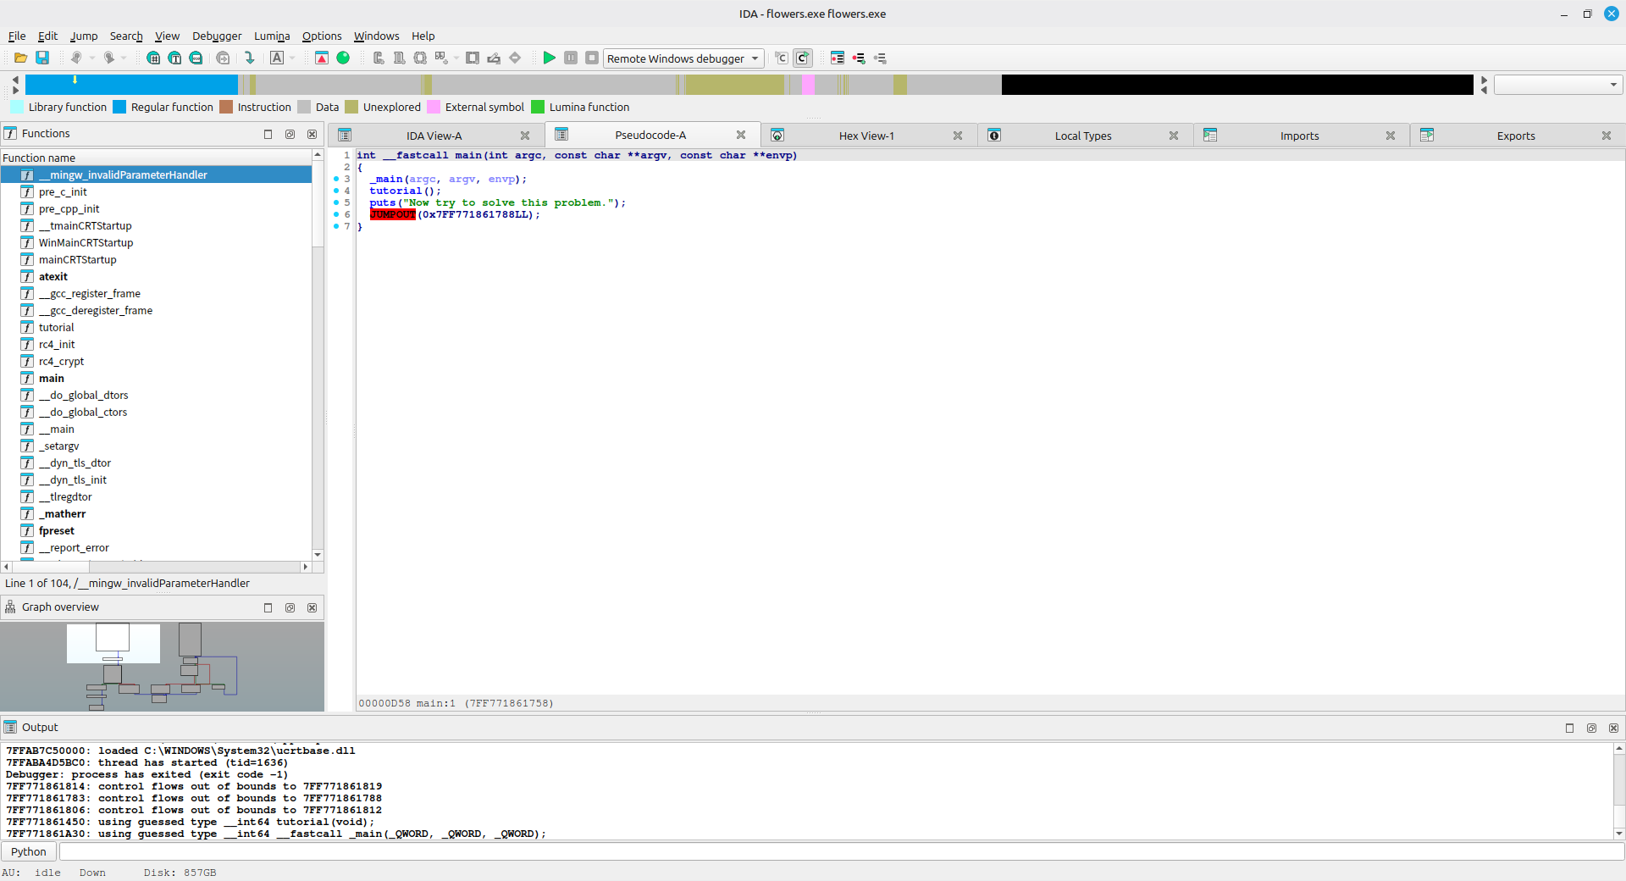Click the blue region of navigation band

coord(131,85)
